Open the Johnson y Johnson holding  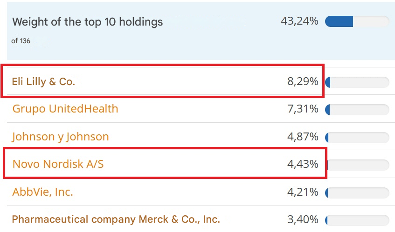[61, 137]
